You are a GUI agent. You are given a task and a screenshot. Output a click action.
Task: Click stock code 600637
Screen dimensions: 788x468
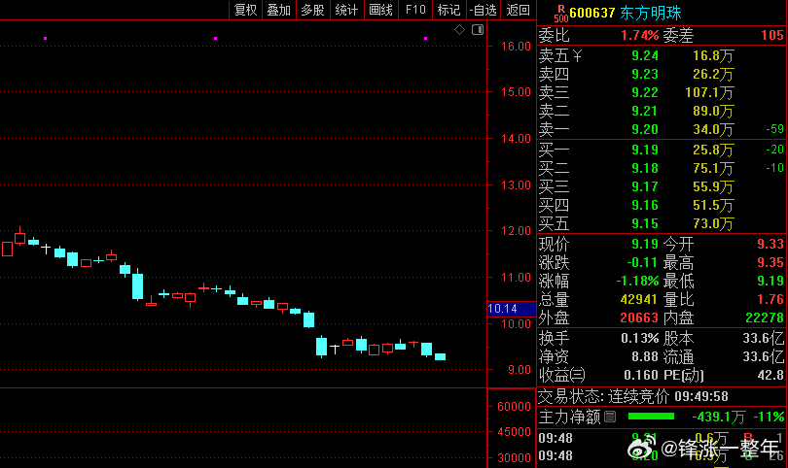point(592,13)
